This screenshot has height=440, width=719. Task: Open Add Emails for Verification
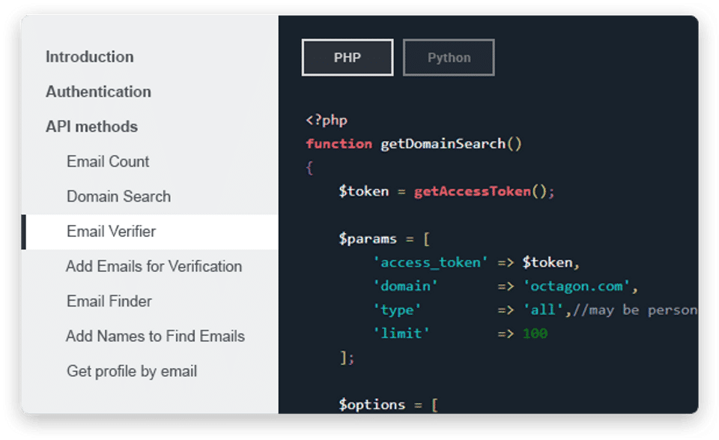[x=154, y=266]
